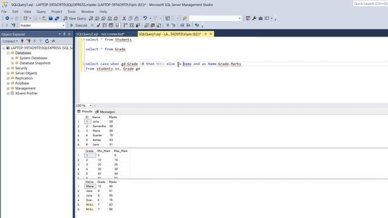Click the Increase Indent icon

pyautogui.click(x=188, y=25)
